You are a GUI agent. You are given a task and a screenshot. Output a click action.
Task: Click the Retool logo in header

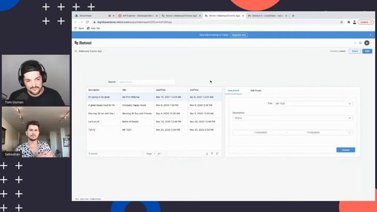coord(83,43)
